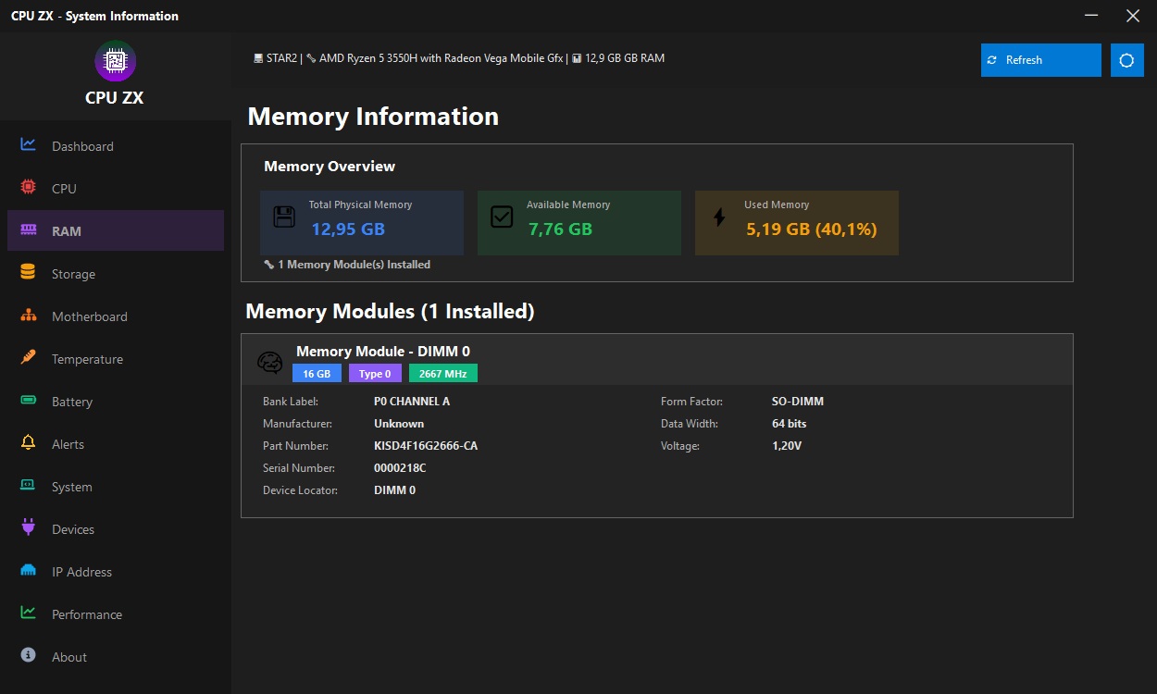Screen dimensions: 1157x694
Task: Click the Storage database icon
Action: click(x=29, y=273)
